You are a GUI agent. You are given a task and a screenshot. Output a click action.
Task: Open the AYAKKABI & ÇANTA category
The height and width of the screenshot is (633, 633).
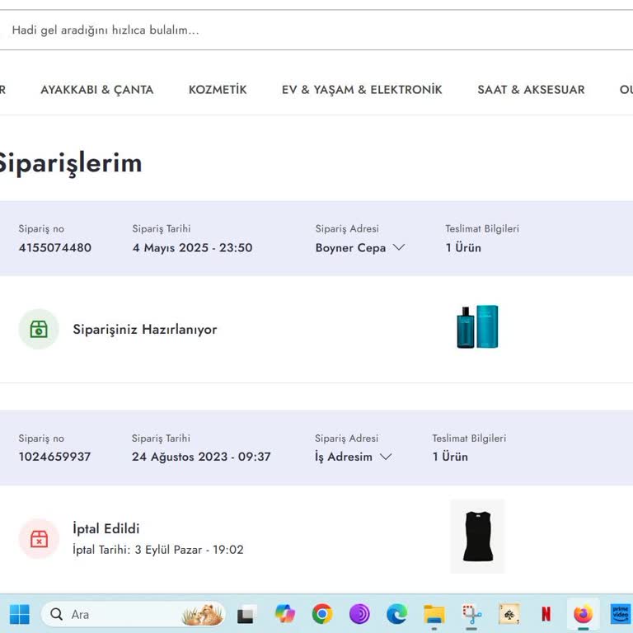(97, 90)
